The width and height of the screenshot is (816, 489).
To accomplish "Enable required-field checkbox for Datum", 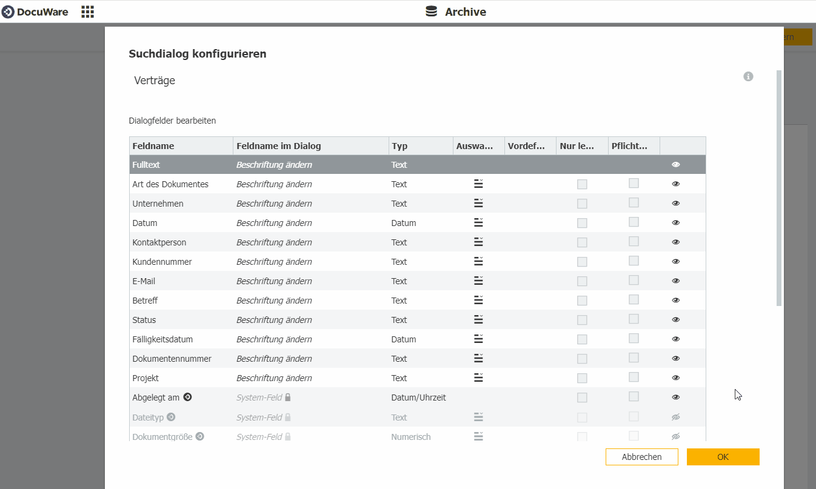I will click(634, 222).
